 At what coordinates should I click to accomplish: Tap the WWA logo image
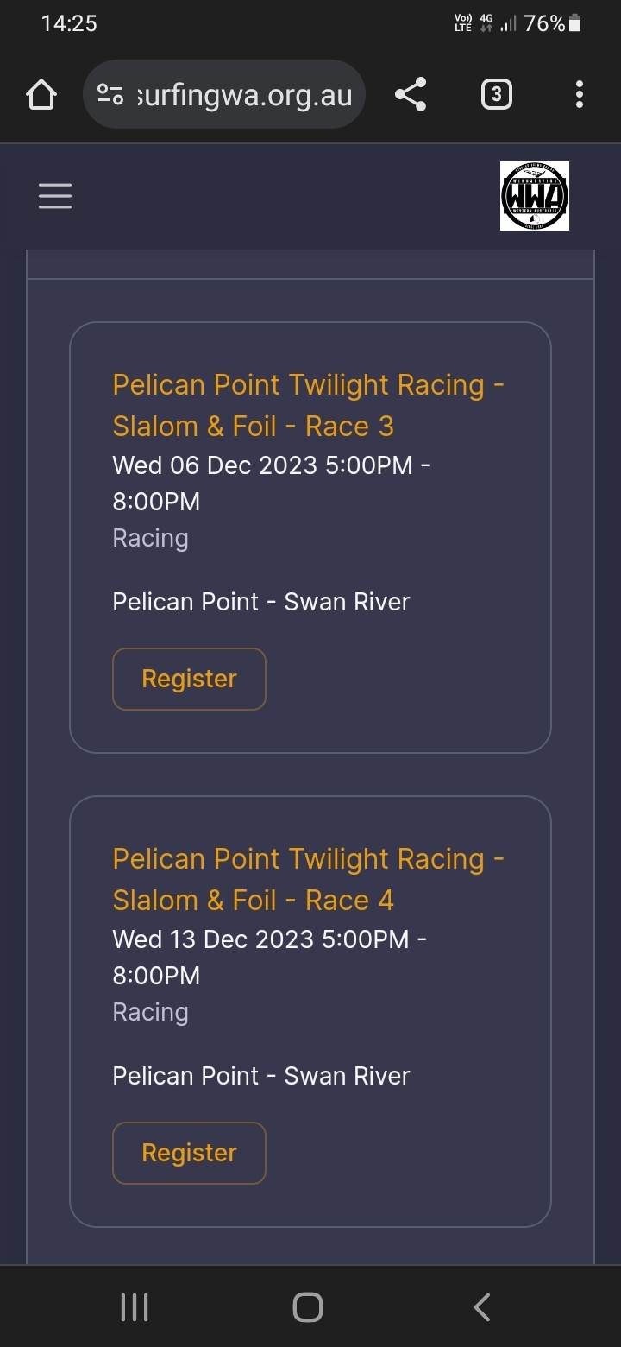pos(535,196)
